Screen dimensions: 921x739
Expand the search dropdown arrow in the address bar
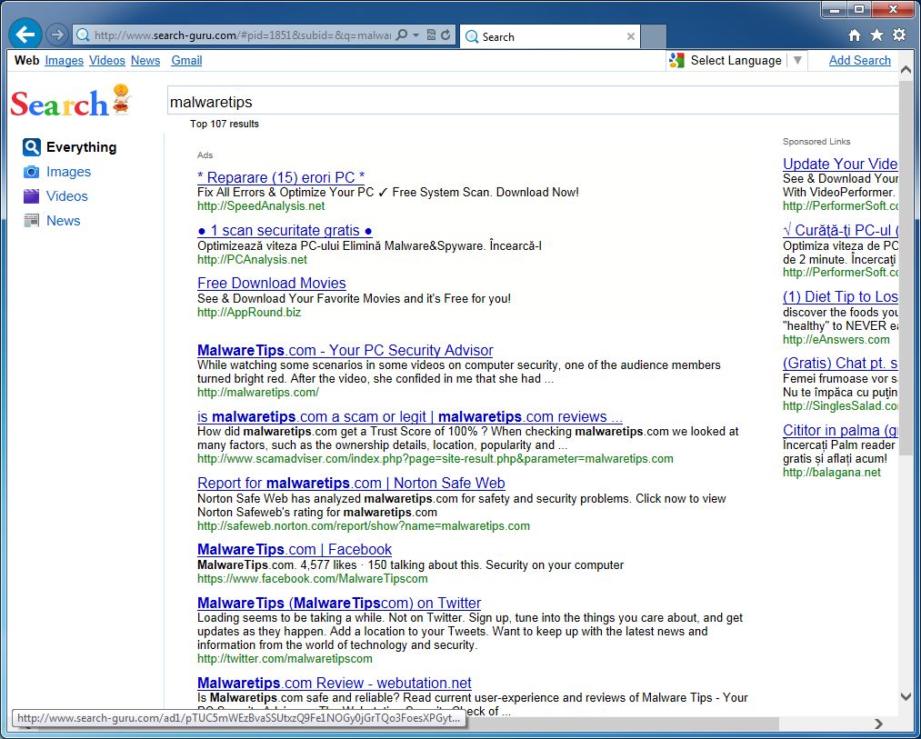[415, 34]
